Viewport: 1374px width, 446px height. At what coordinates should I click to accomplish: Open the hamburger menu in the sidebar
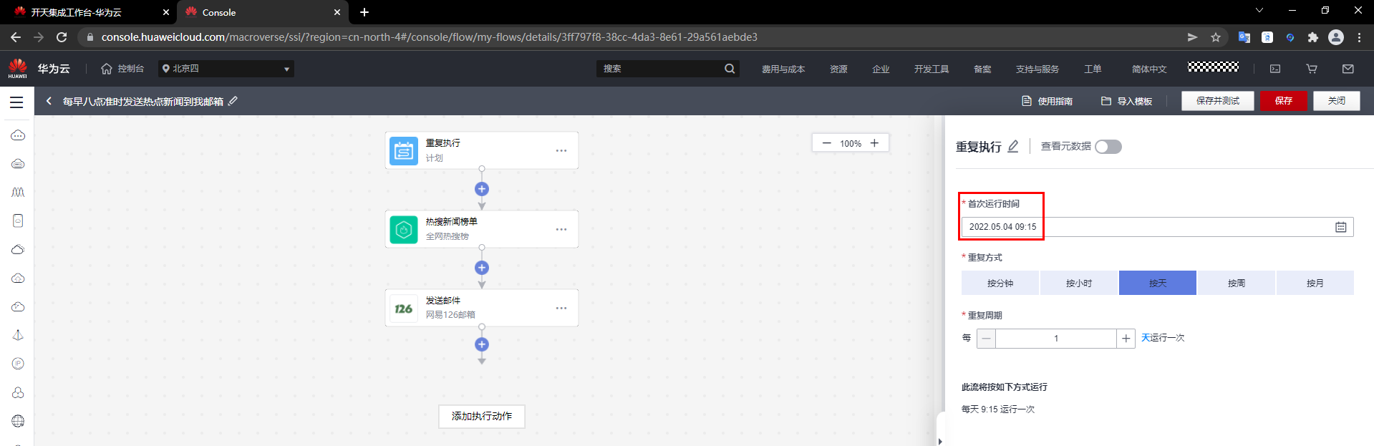16,102
